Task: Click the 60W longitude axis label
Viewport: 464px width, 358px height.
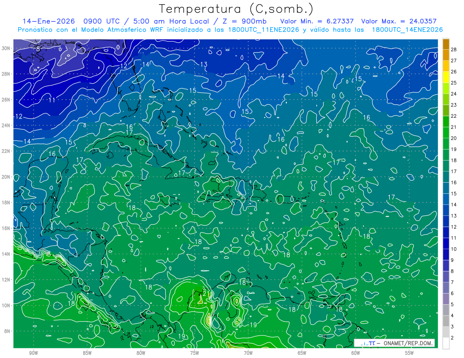Action: [x=356, y=353]
